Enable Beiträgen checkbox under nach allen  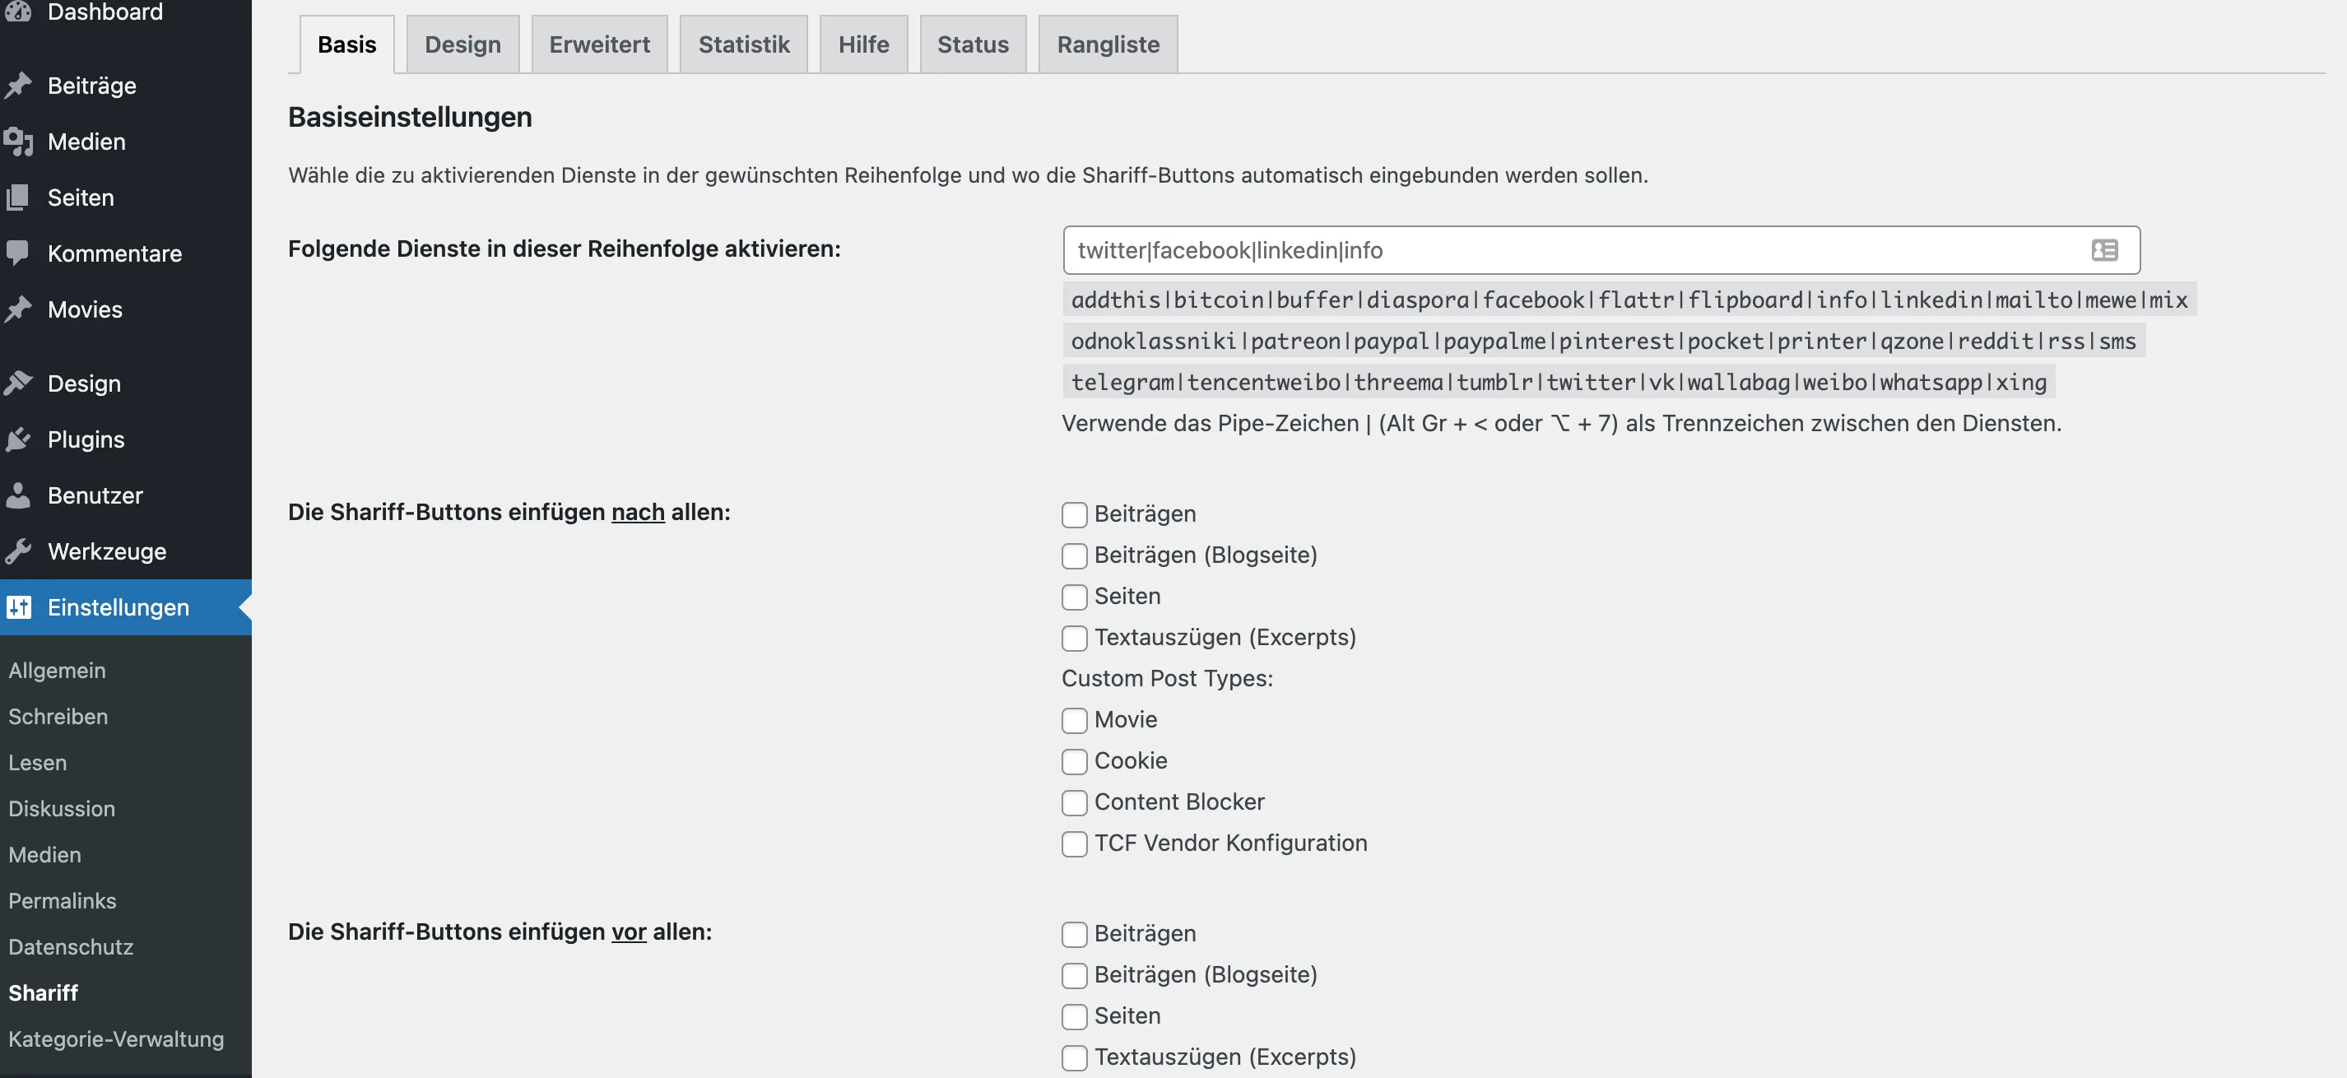point(1074,514)
